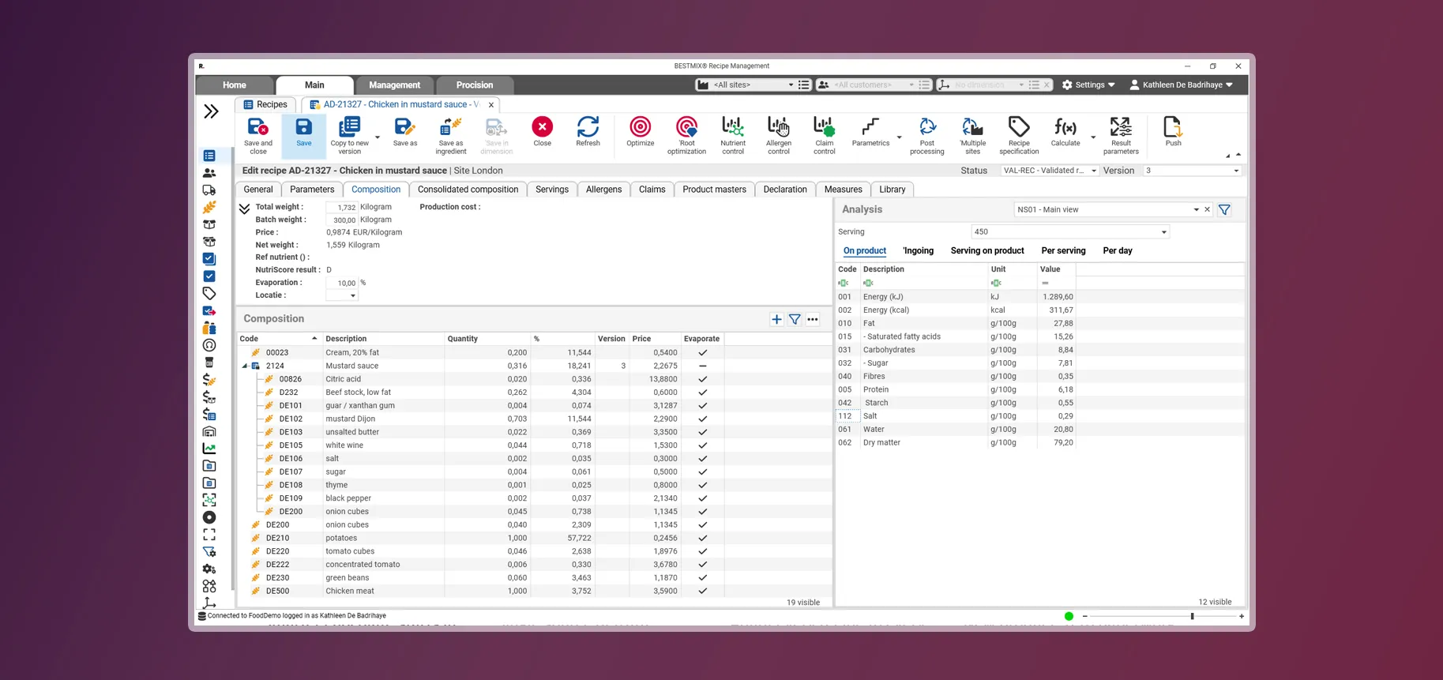
Task: Click the Total weight input field
Action: click(x=342, y=208)
